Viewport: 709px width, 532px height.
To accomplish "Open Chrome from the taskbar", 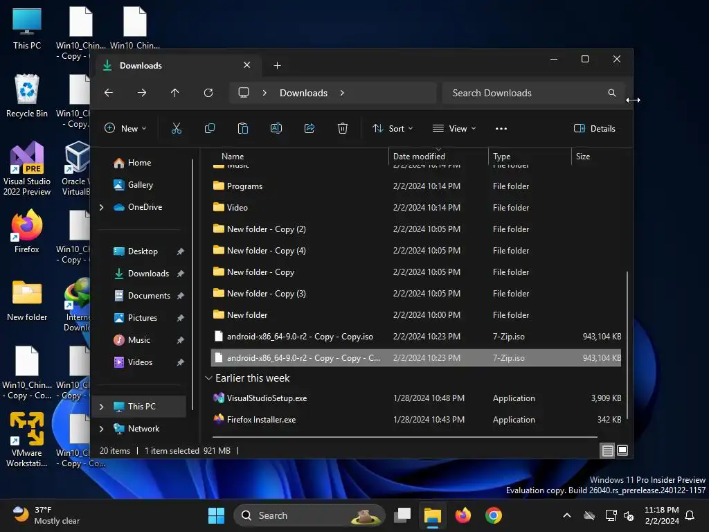I will tap(493, 515).
